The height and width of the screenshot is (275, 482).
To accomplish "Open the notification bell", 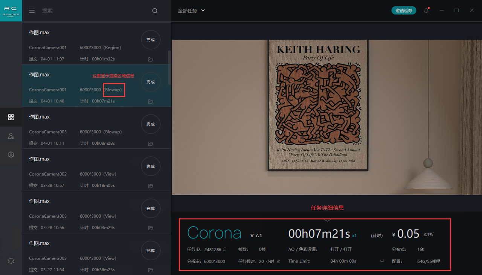I will point(426,11).
